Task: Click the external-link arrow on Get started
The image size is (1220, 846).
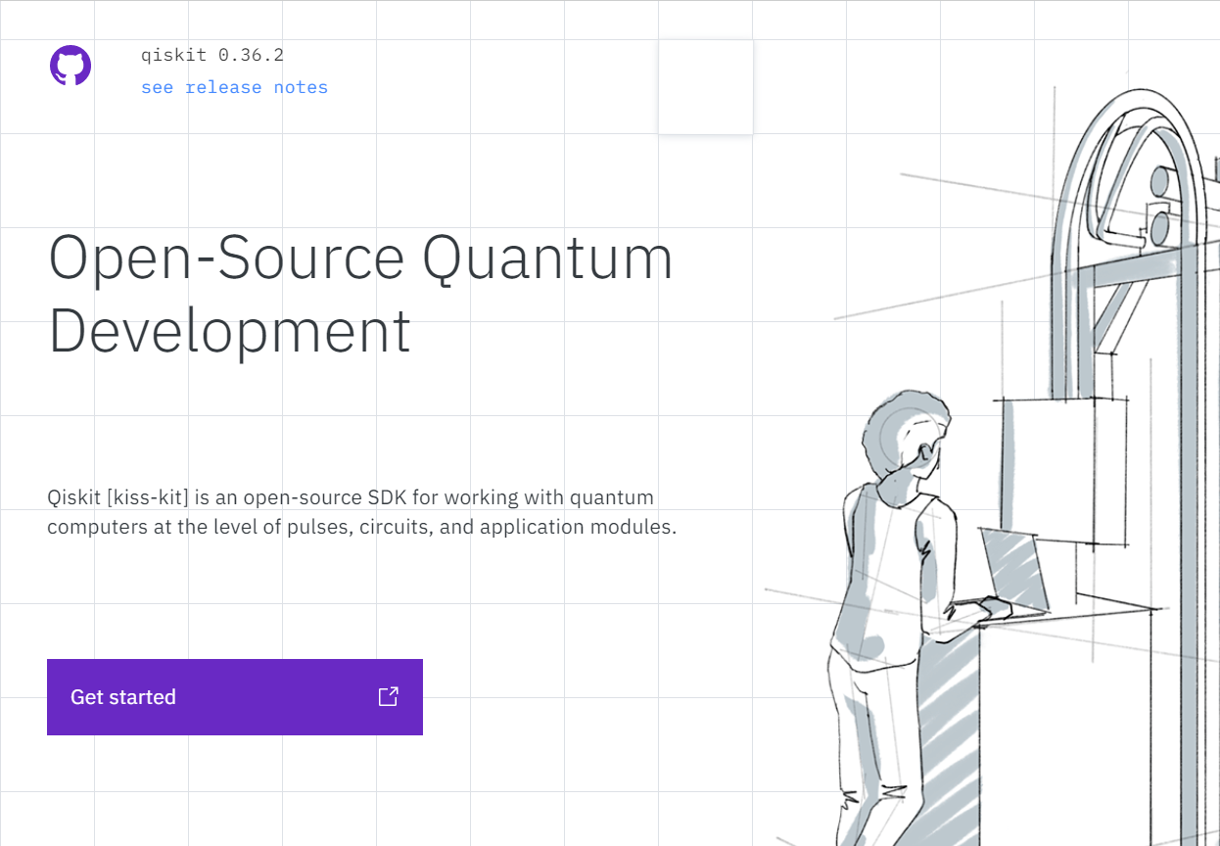Action: pyautogui.click(x=389, y=696)
